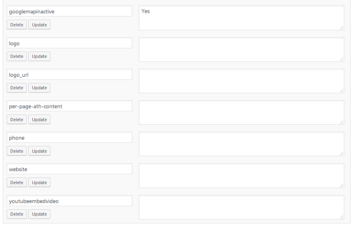Select the phone name input field
This screenshot has width=355, height=227.
click(x=69, y=138)
